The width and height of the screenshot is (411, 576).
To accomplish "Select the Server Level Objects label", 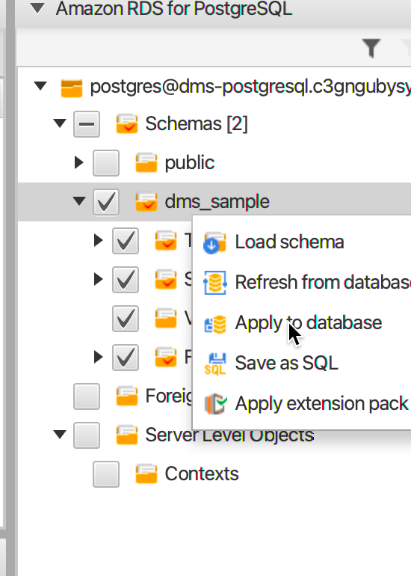I will pos(229,435).
